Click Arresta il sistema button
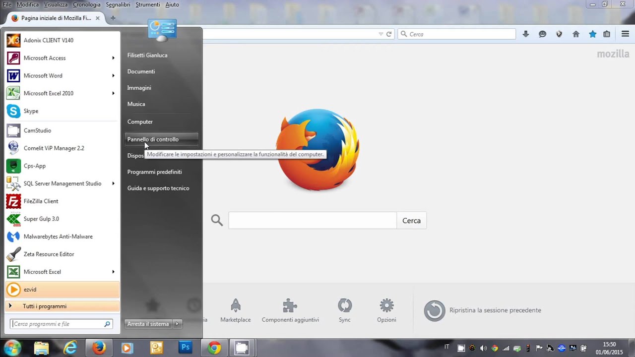 pyautogui.click(x=148, y=324)
